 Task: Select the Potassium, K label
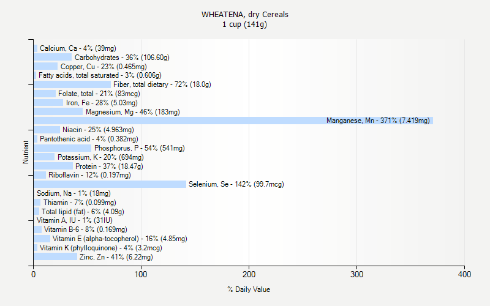[100, 157]
